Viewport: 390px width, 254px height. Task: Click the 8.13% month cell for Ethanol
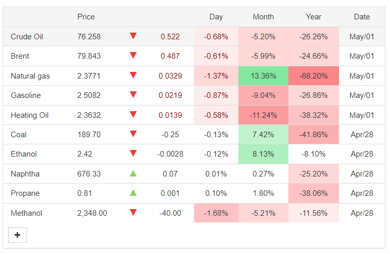click(263, 154)
